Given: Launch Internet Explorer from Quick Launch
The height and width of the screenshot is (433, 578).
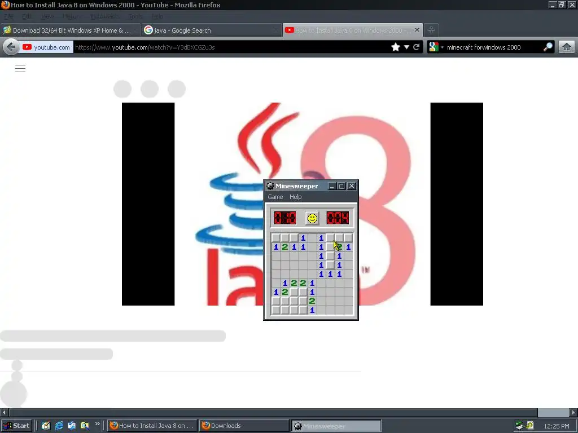Looking at the screenshot, I should tap(59, 426).
